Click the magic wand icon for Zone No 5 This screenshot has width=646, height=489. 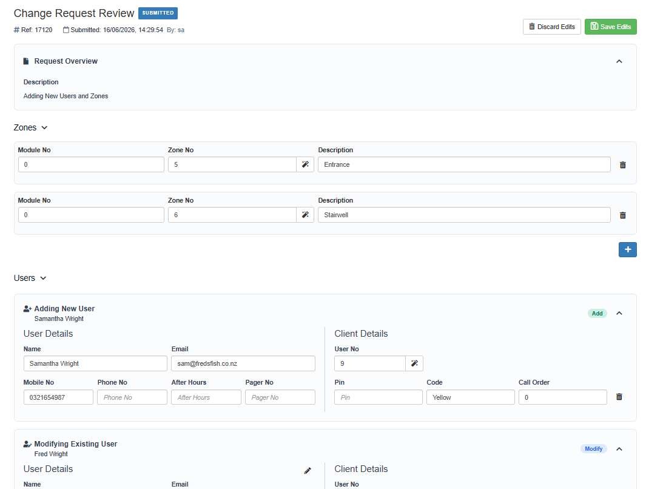[305, 164]
